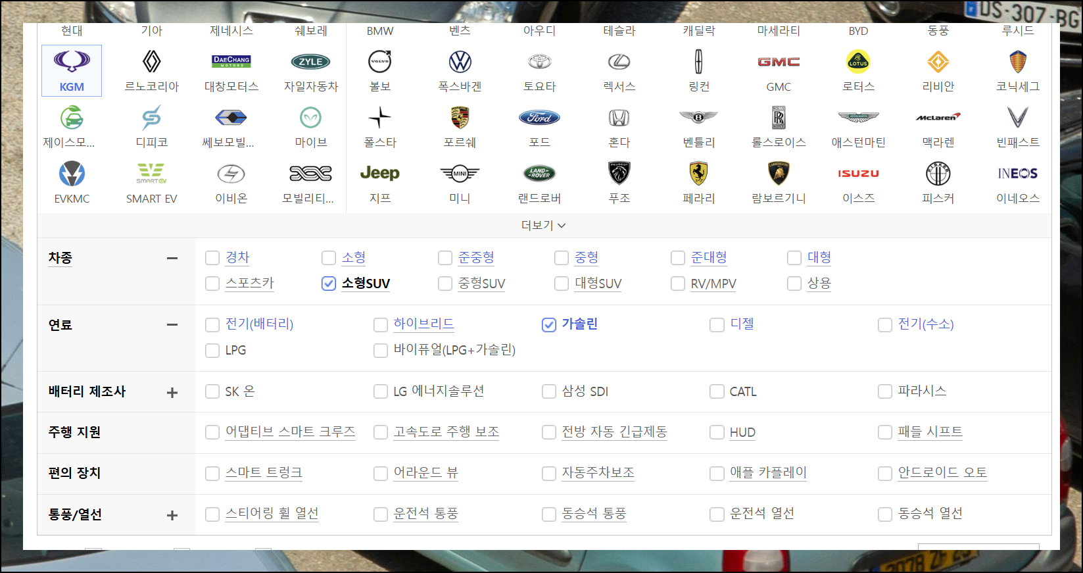Click the 주행 지원 section heading
1083x573 pixels.
tap(74, 432)
